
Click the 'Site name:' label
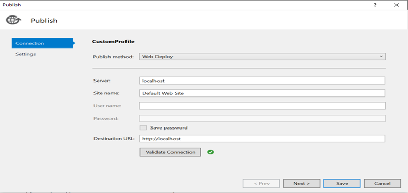tap(106, 93)
